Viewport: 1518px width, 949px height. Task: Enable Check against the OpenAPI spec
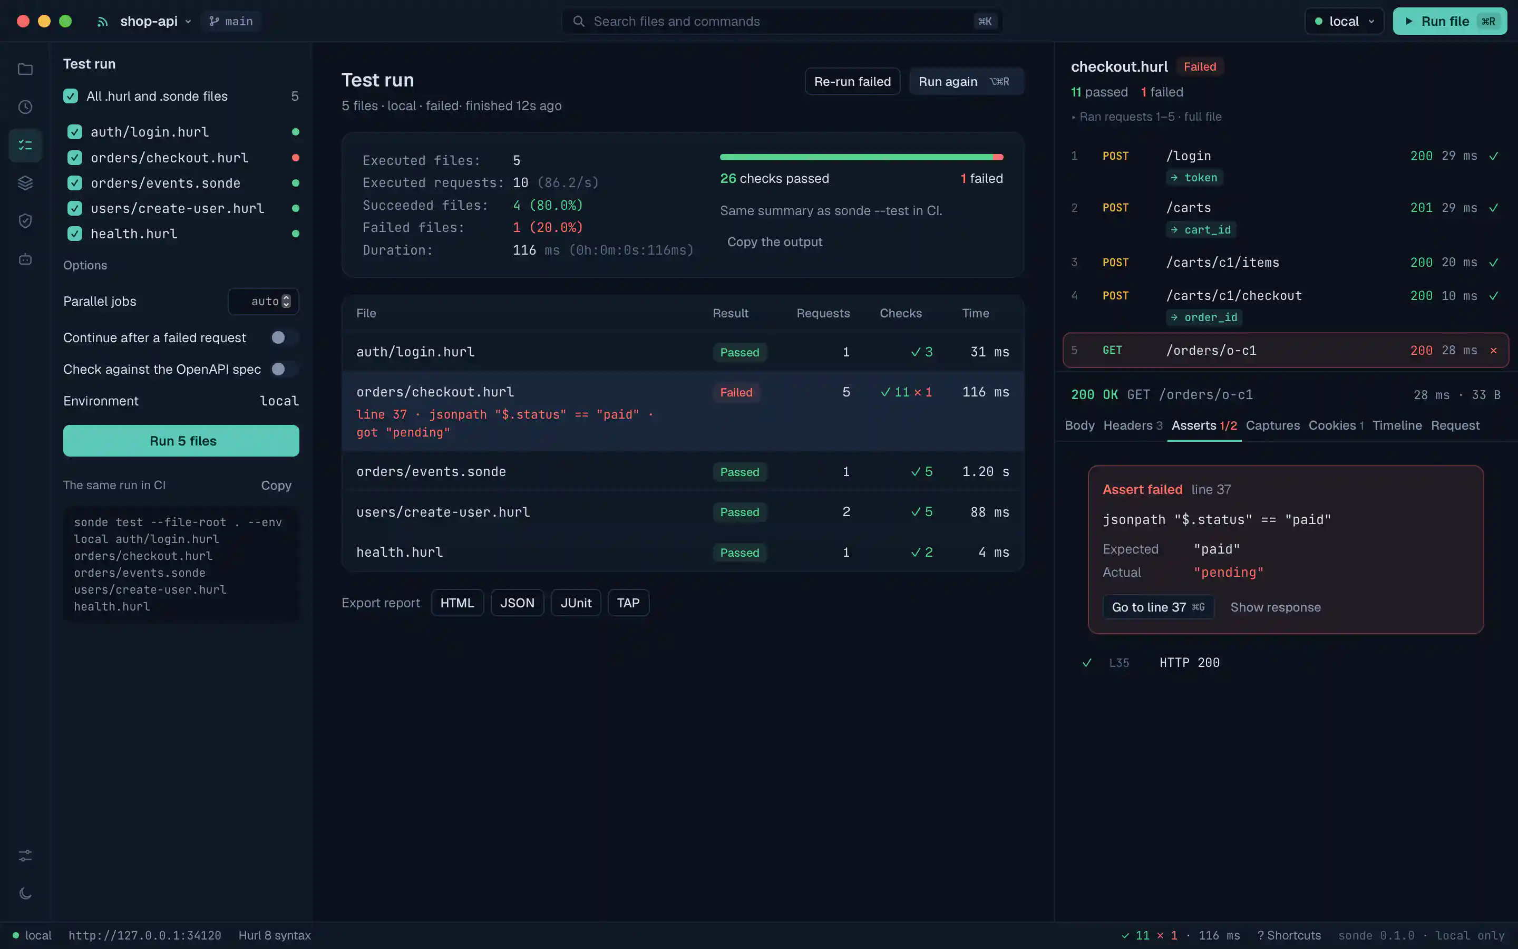pos(284,369)
